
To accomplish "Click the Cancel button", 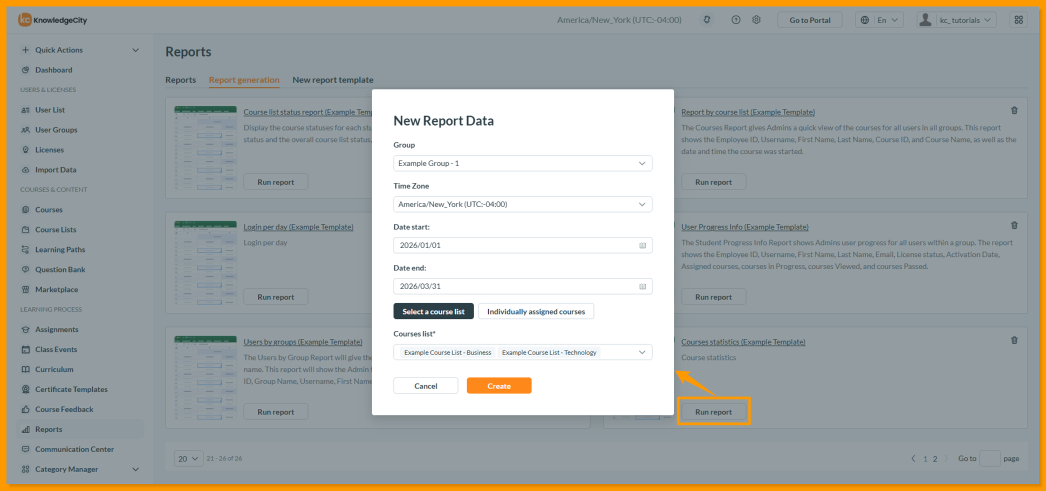I will [x=426, y=386].
